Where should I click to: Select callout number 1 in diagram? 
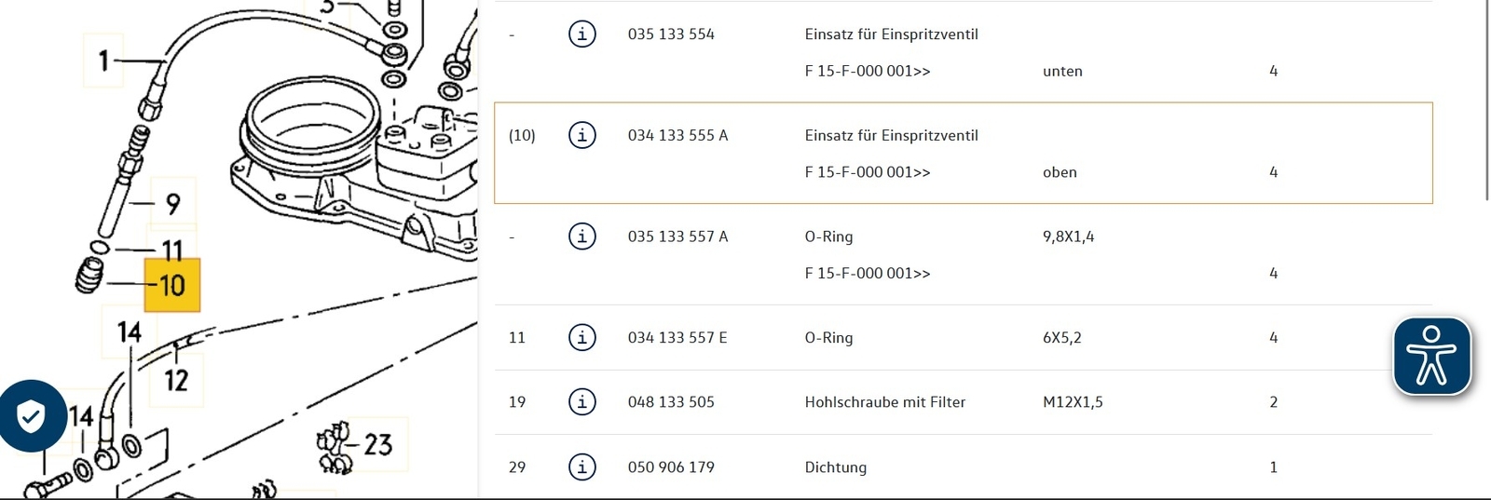coord(103,61)
